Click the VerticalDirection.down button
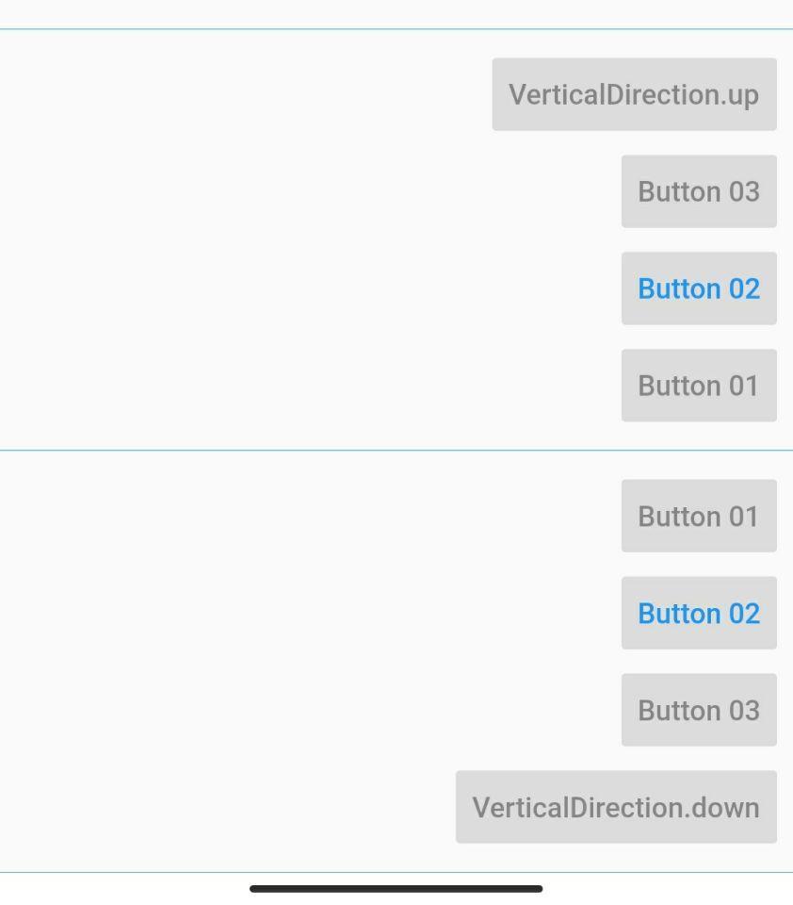The image size is (793, 905). click(x=616, y=807)
